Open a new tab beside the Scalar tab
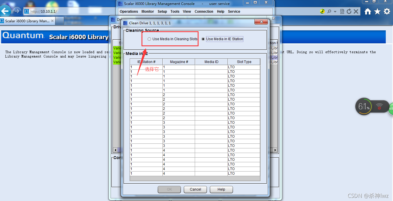 pyautogui.click(x=59, y=21)
